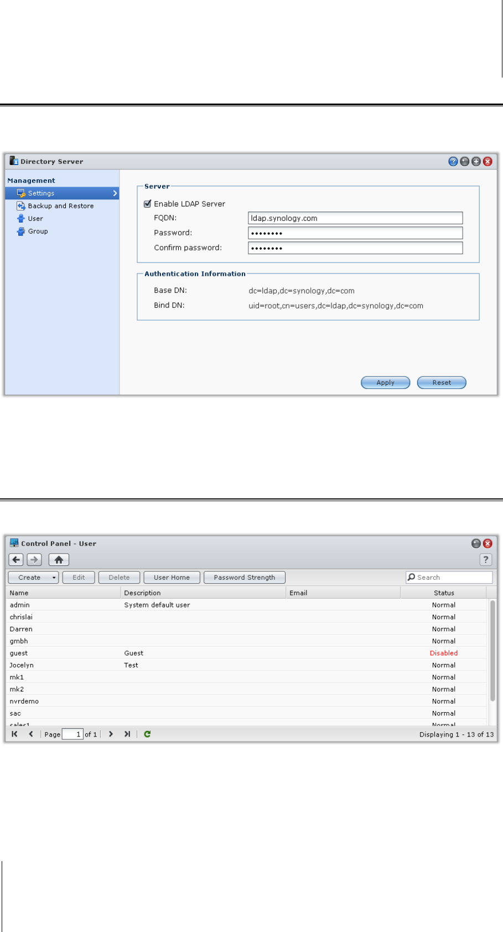Minimize the Directory Server window
The image size is (503, 932).
(464, 162)
